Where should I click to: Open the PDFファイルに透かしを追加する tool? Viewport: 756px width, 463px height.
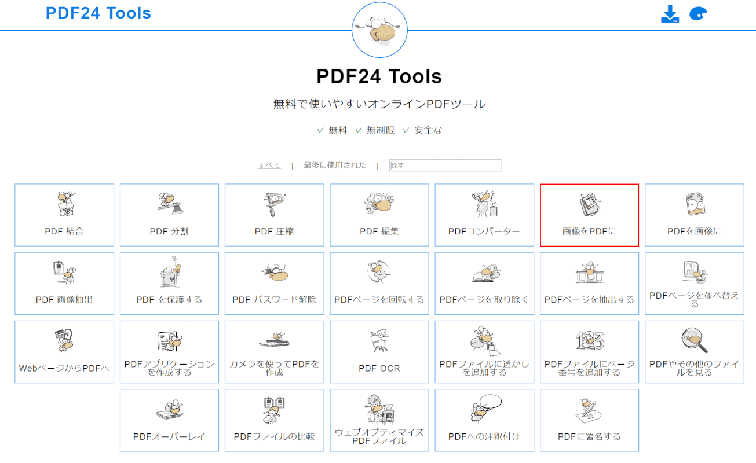(484, 352)
